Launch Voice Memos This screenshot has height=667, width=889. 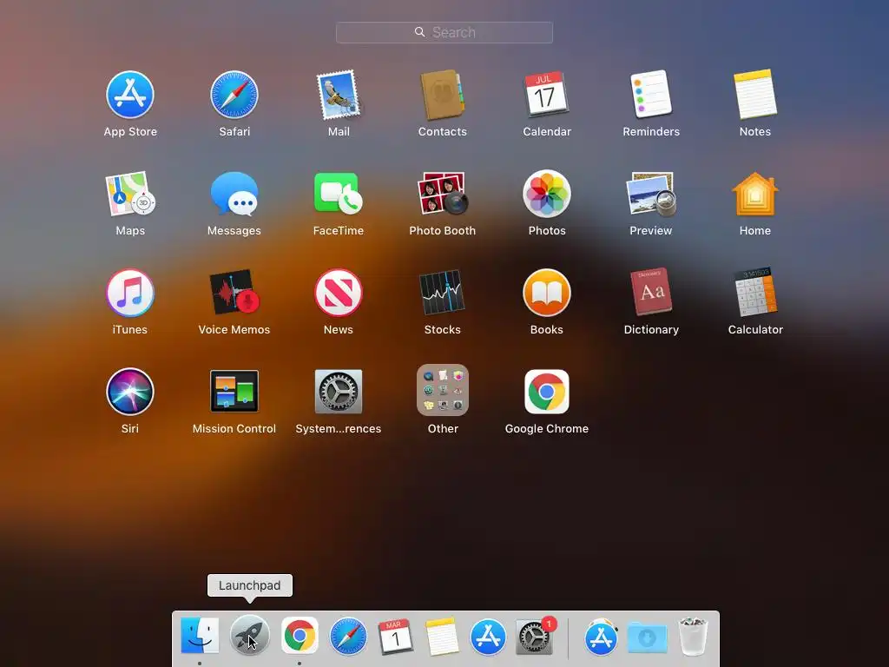[x=234, y=294]
